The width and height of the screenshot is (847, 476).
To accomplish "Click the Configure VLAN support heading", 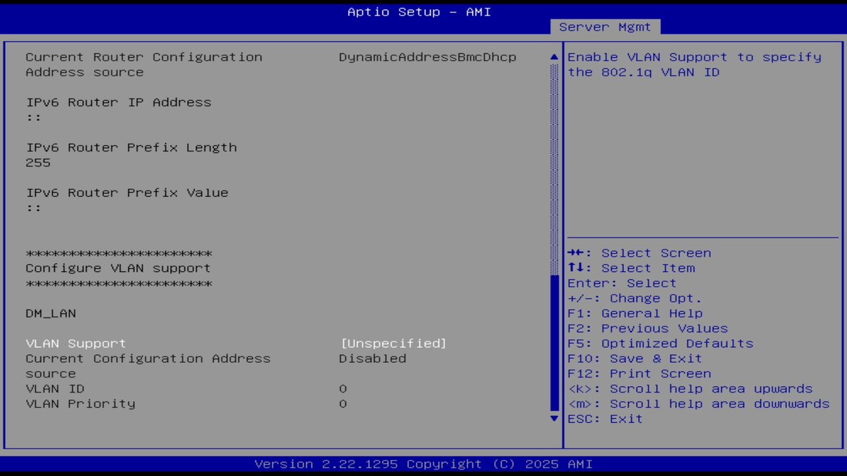I will click(118, 268).
